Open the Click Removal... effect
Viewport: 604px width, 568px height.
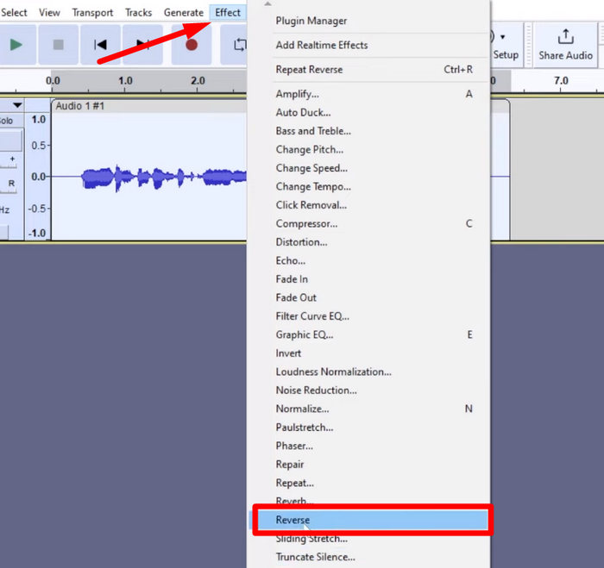[x=368, y=205]
